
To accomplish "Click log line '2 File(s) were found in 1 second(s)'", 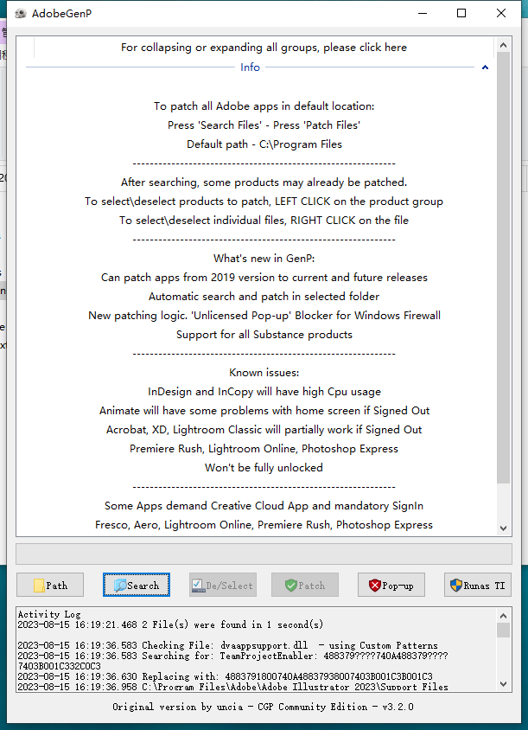I will pos(170,624).
